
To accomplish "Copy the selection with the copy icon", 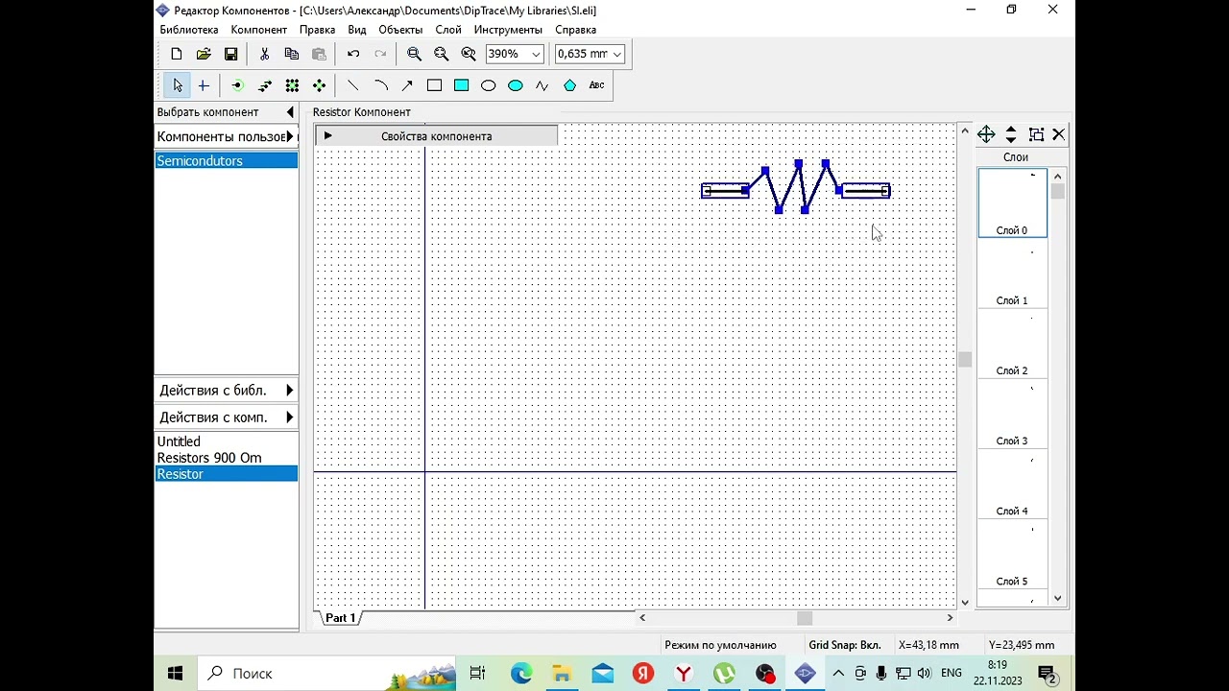I will point(292,55).
